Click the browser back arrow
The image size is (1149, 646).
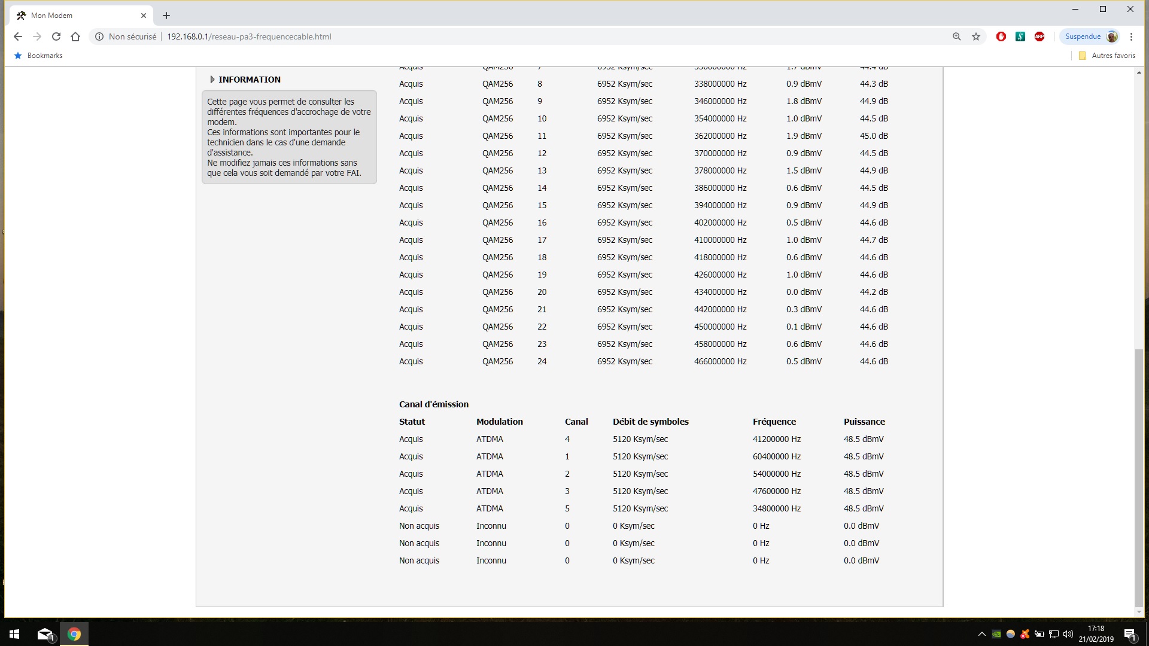[18, 36]
